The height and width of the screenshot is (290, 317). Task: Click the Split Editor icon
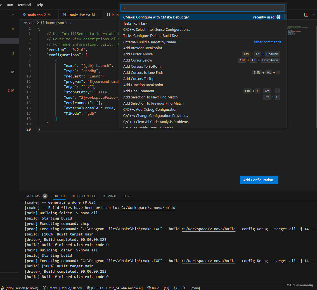click(x=306, y=15)
